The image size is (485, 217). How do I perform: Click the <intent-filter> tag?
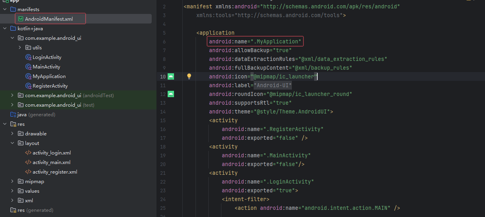(246, 199)
